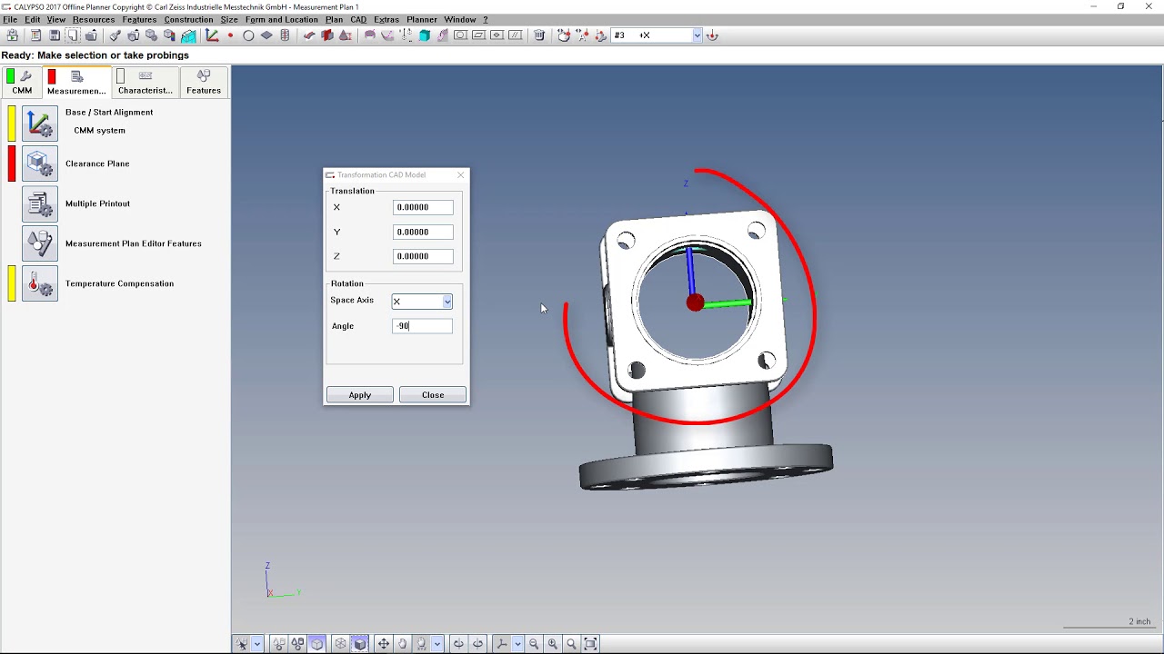Select the circle feature toolbar icon
The image size is (1164, 654).
click(x=248, y=35)
